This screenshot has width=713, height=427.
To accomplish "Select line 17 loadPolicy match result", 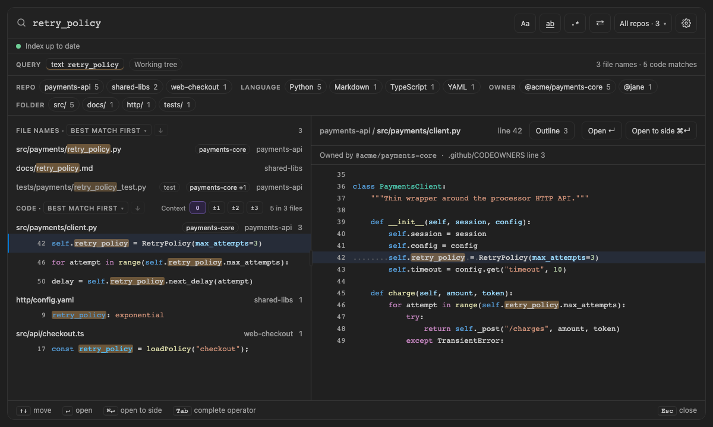I will 159,349.
